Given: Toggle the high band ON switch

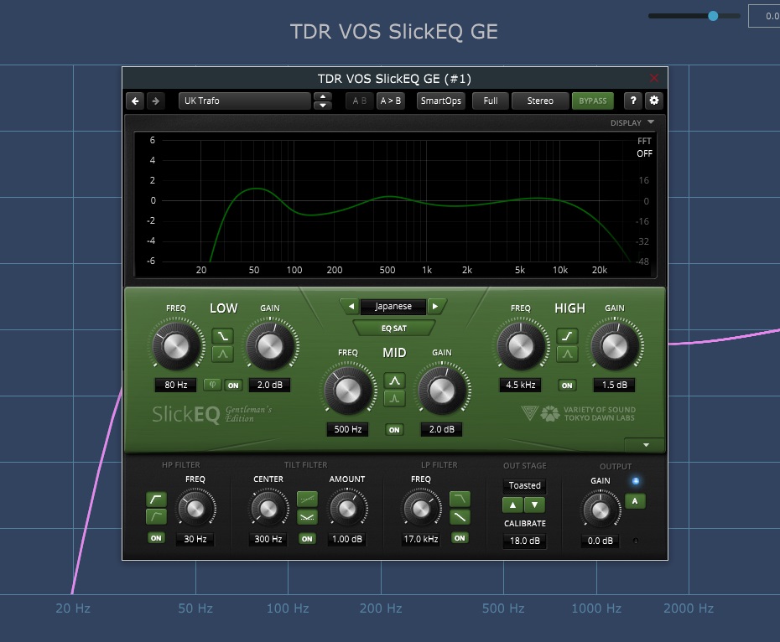Looking at the screenshot, I should tap(567, 386).
